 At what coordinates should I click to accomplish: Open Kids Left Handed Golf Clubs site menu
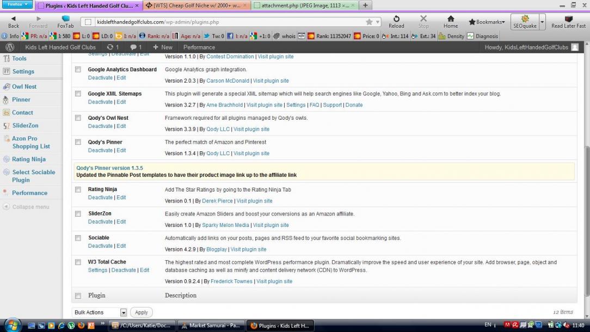(x=60, y=47)
